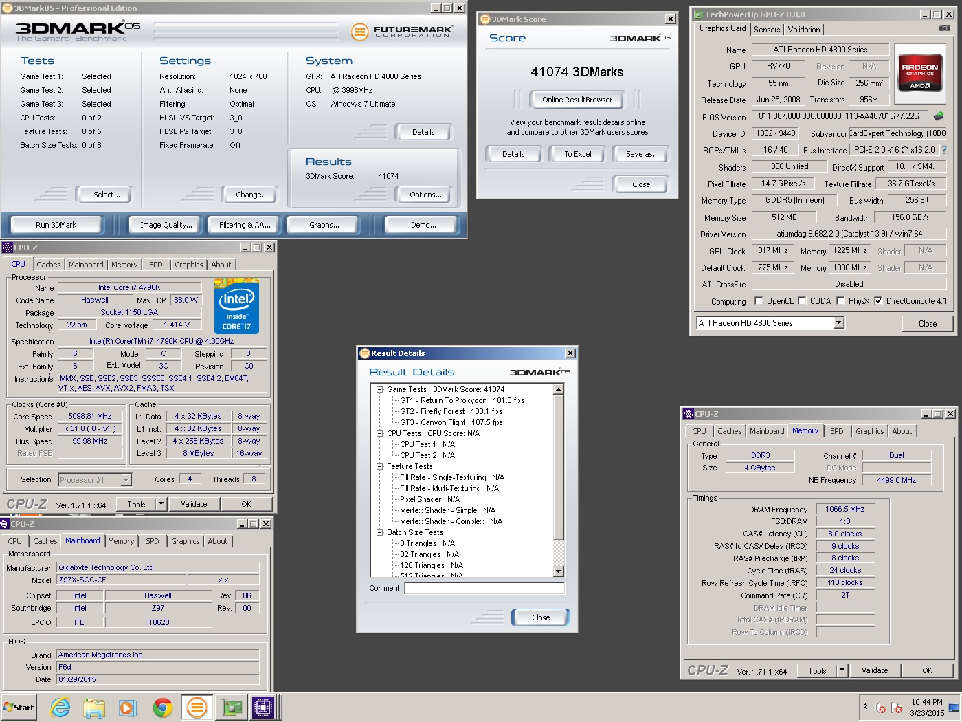Click the muted volume tray icon
962x722 pixels.
pyautogui.click(x=880, y=708)
